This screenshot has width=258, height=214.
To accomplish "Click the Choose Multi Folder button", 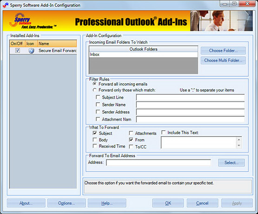I will [x=223, y=60].
